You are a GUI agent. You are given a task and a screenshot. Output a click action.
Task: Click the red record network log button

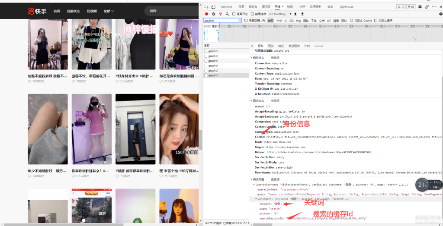click(206, 14)
